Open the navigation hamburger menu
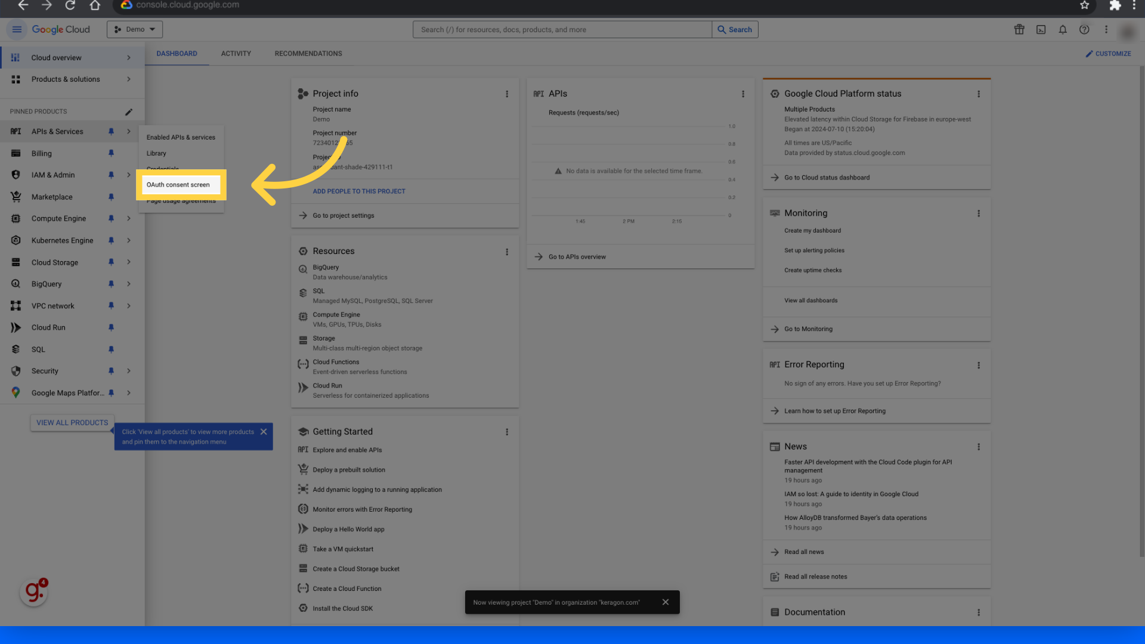This screenshot has height=644, width=1145. coord(17,29)
